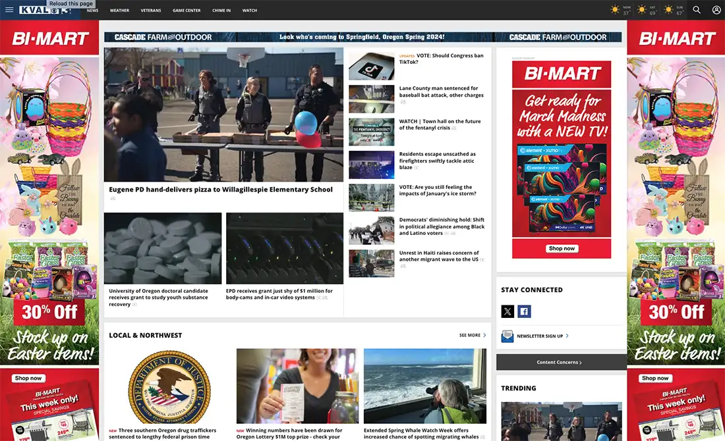Click the Department of Justice seal image
Image resolution: width=725 pixels, height=441 pixels.
click(169, 387)
